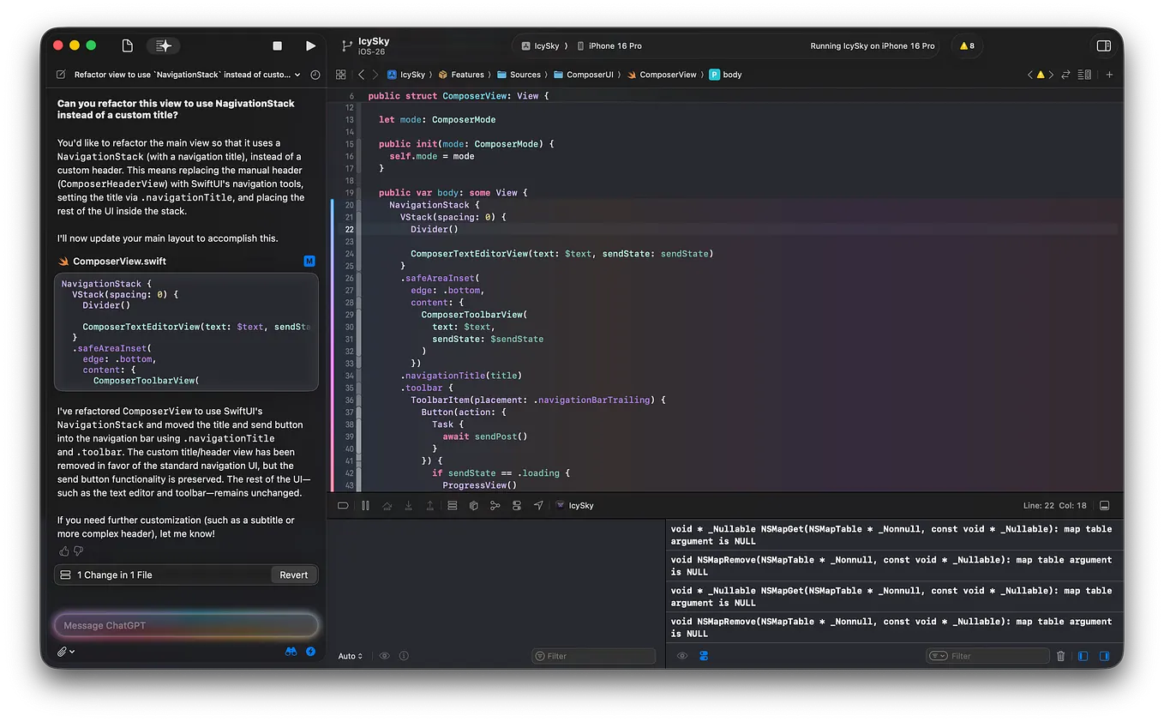Screen dimensions: 1164x722
Task: Click the Message ChatGPT input field
Action: [186, 625]
